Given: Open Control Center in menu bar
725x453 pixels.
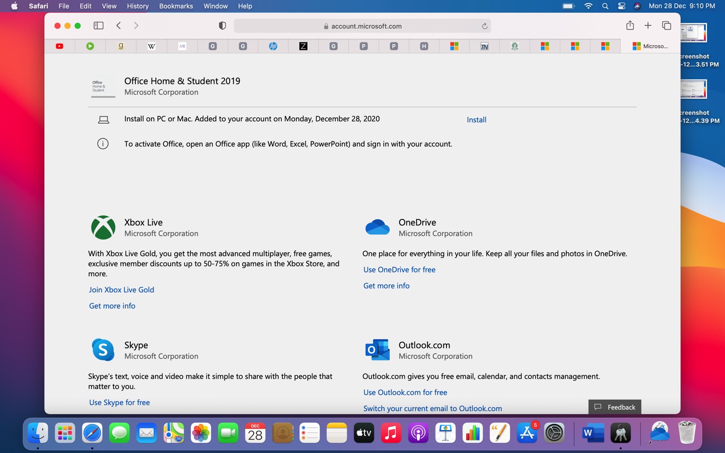Looking at the screenshot, I should [621, 6].
